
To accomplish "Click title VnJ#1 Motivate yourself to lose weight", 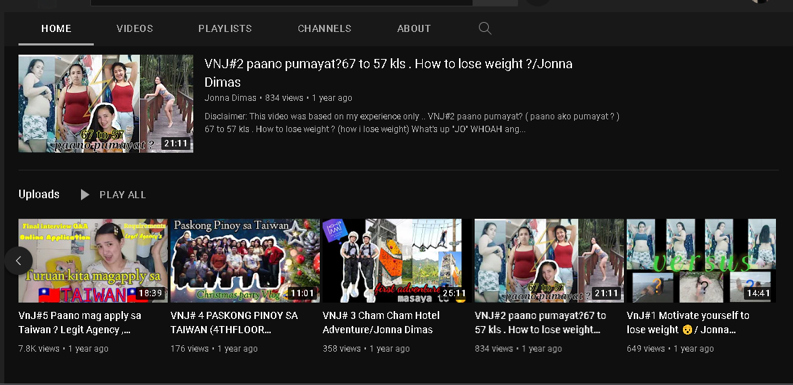I will click(x=688, y=322).
